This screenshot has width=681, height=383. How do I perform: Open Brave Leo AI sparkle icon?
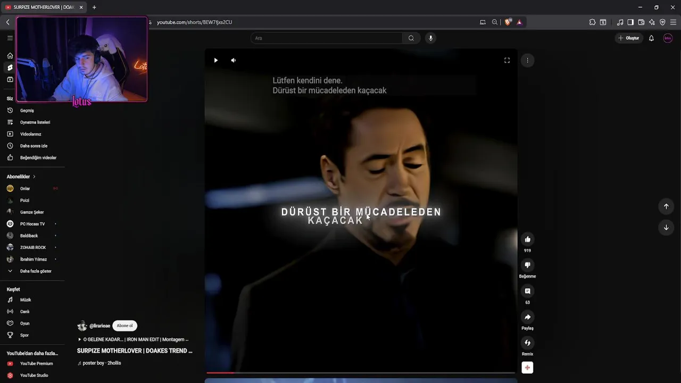652,22
